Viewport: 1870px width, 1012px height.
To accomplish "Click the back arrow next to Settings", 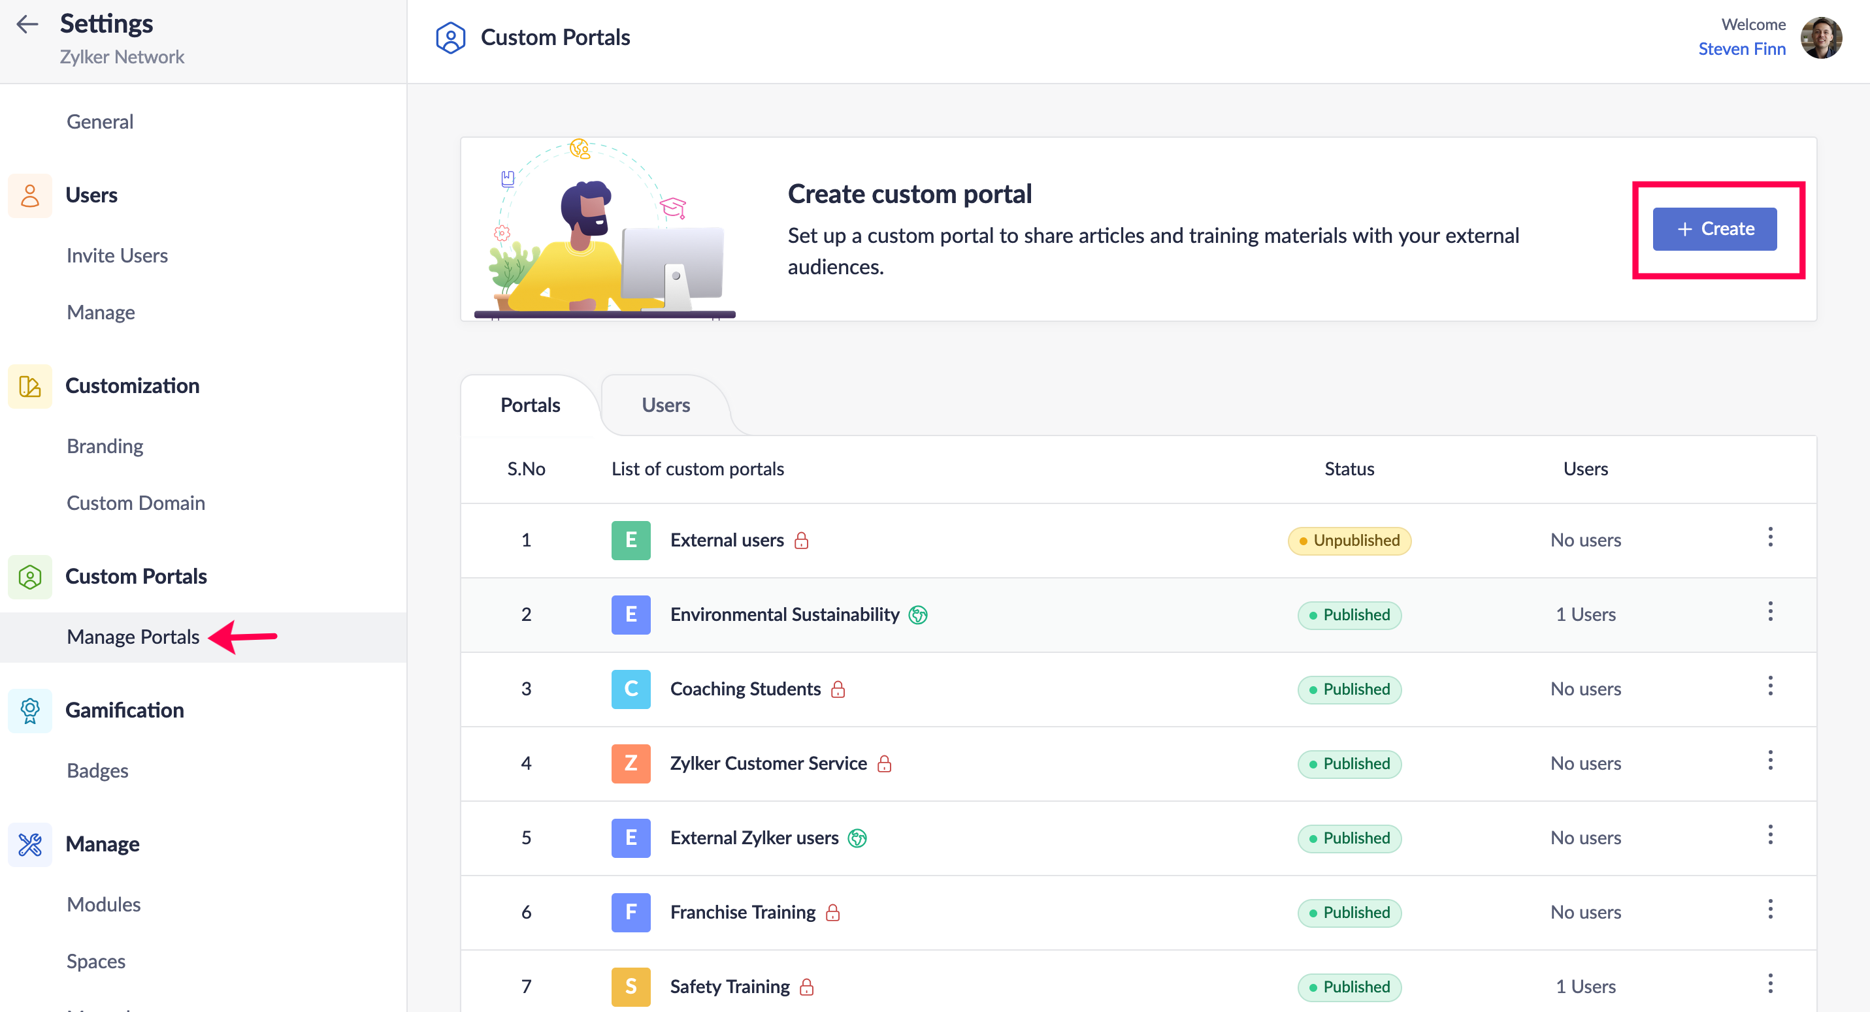I will pos(27,24).
